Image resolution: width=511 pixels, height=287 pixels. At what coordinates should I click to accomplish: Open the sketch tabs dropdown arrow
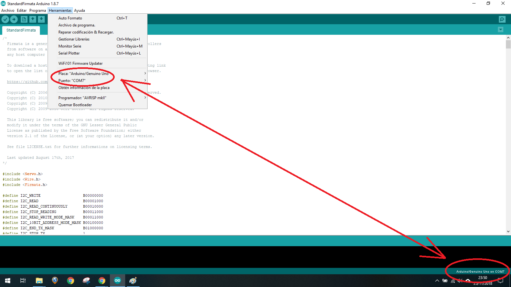(501, 29)
